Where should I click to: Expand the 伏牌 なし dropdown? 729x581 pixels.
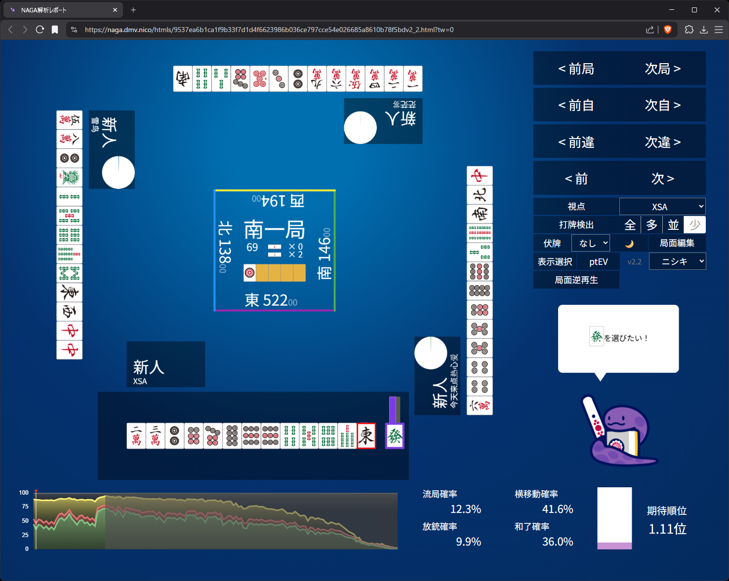[x=591, y=243]
